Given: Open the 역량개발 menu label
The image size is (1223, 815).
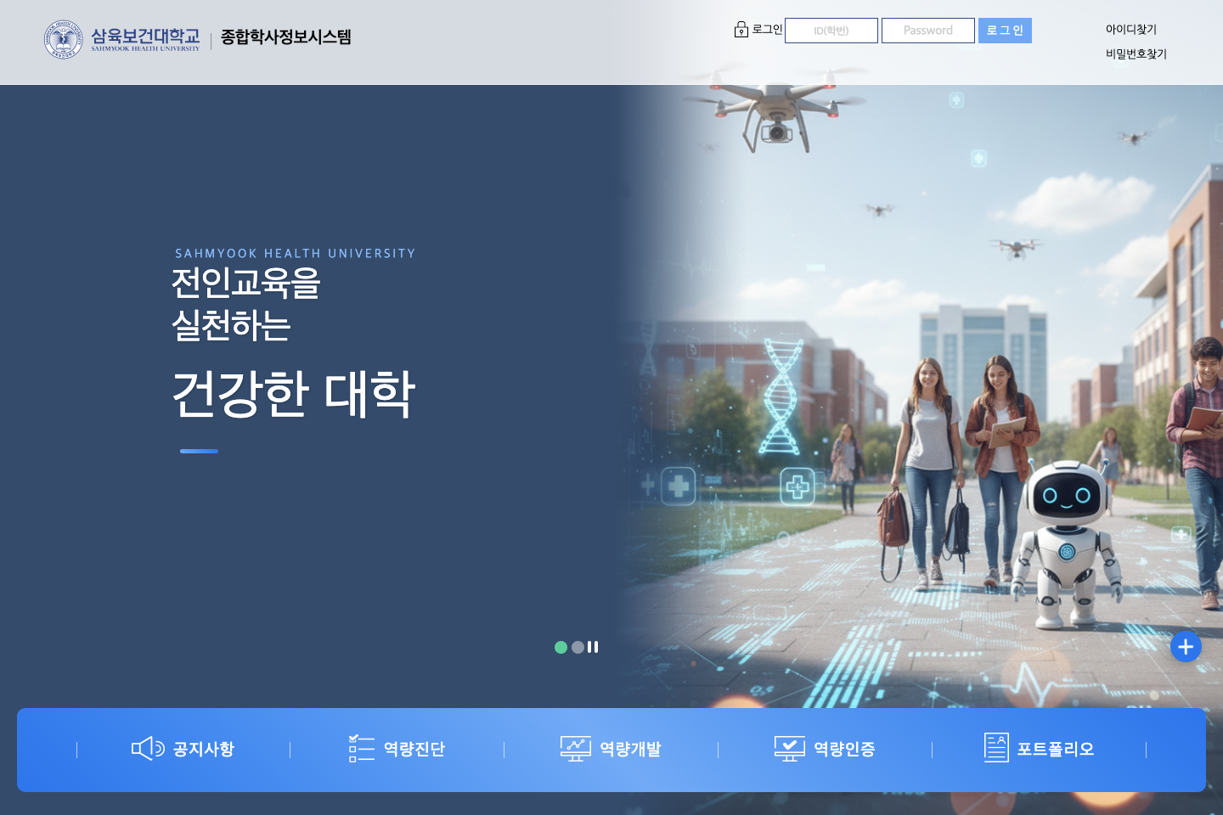Looking at the screenshot, I should [x=630, y=749].
